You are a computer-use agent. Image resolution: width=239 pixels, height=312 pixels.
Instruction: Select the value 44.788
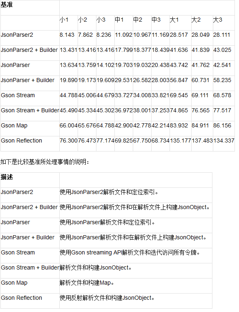point(69,95)
